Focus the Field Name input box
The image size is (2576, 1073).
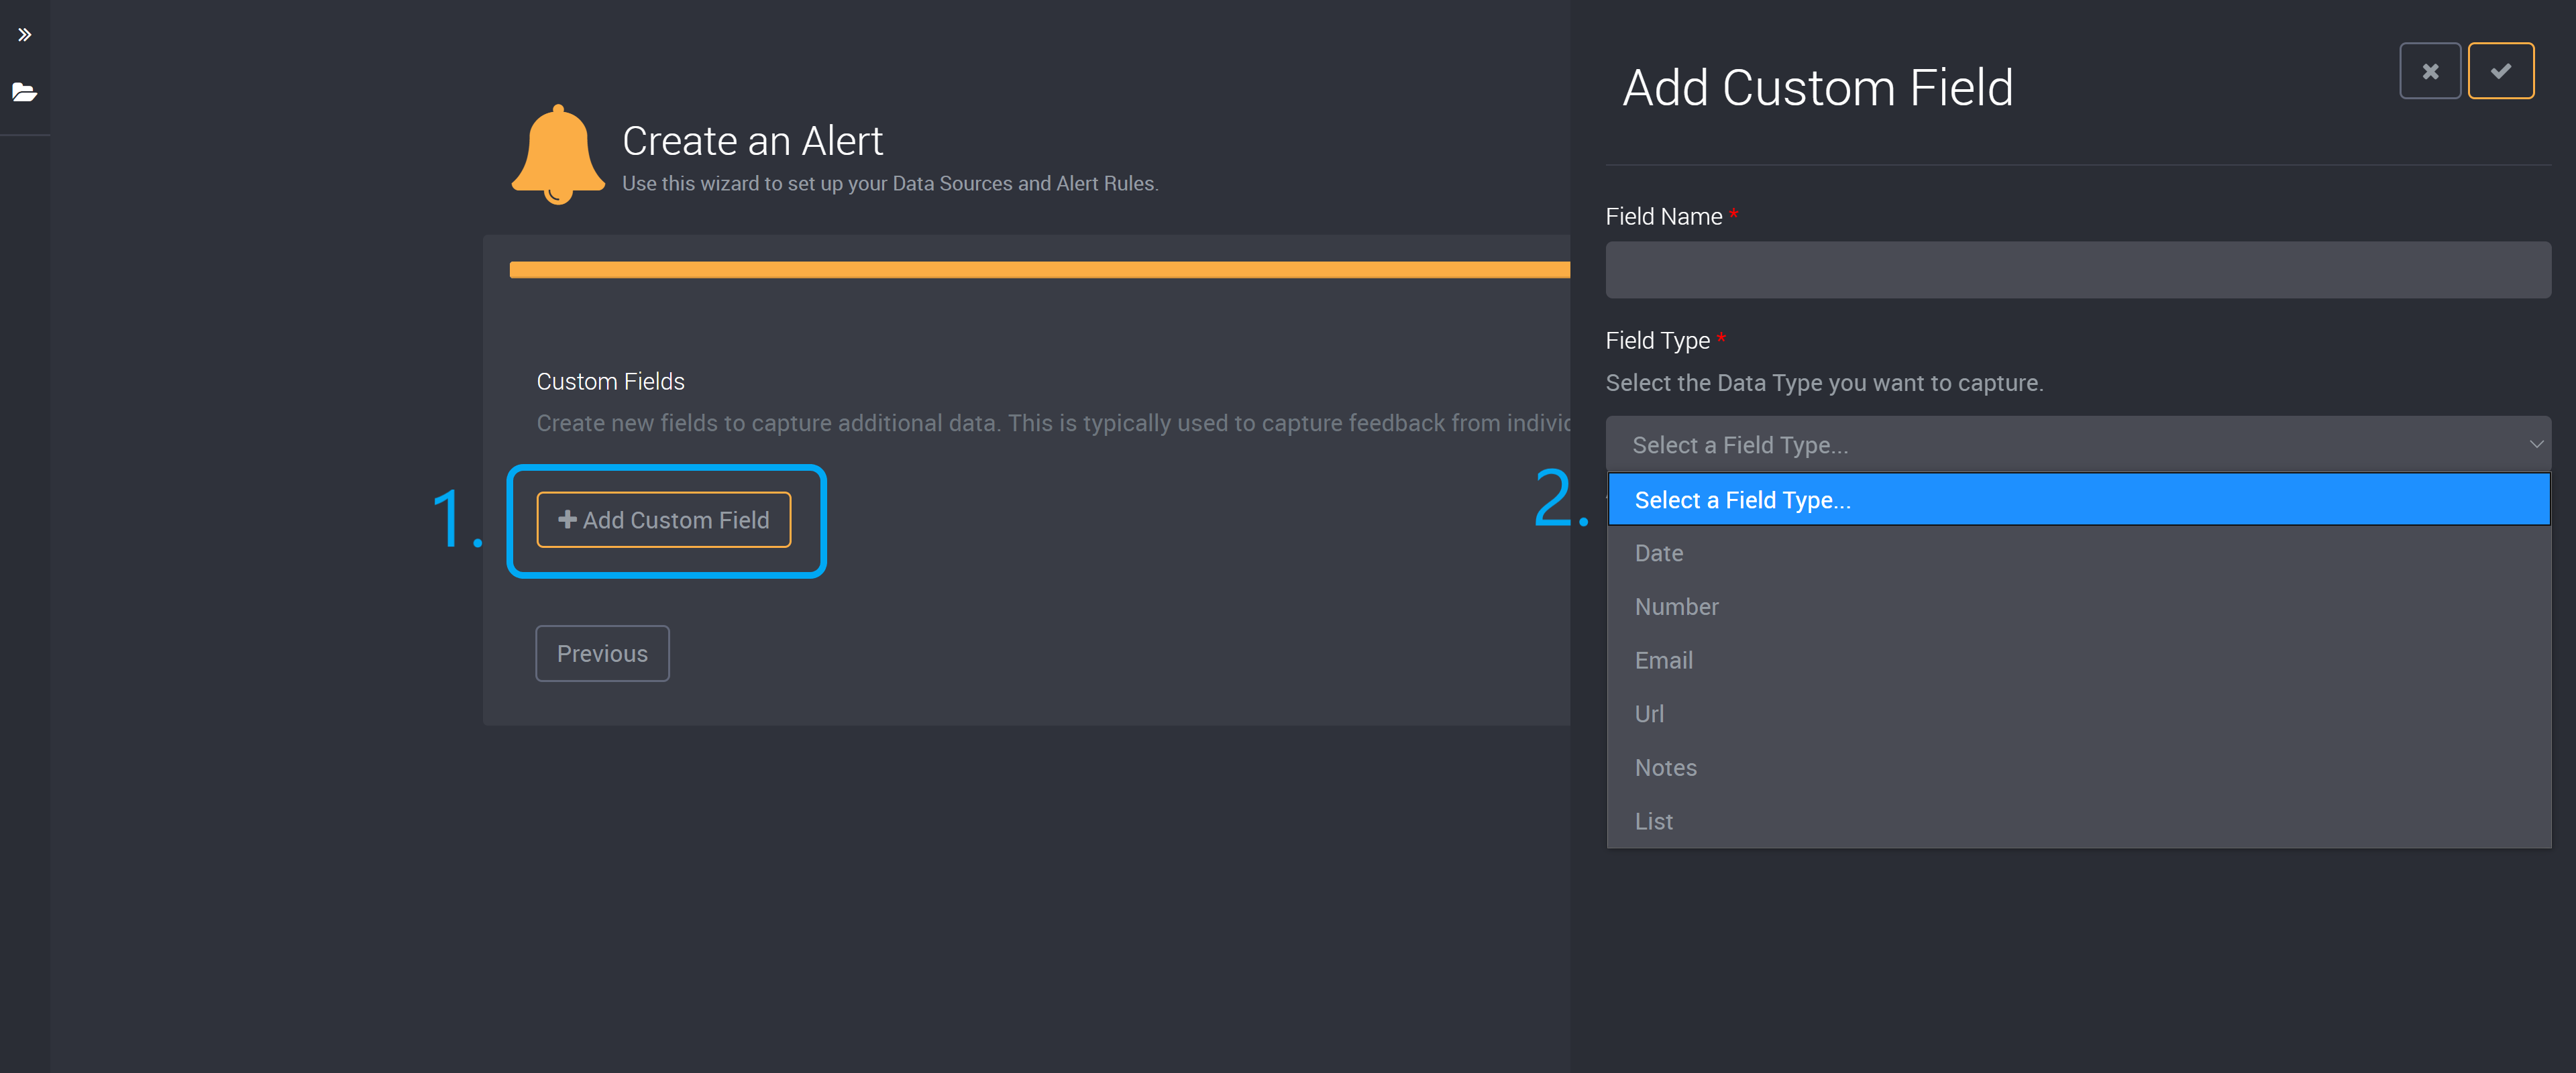coord(2078,270)
